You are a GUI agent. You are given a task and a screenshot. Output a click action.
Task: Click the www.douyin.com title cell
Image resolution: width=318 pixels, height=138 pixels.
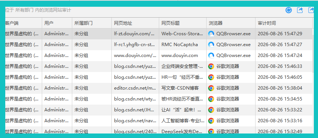183,55
